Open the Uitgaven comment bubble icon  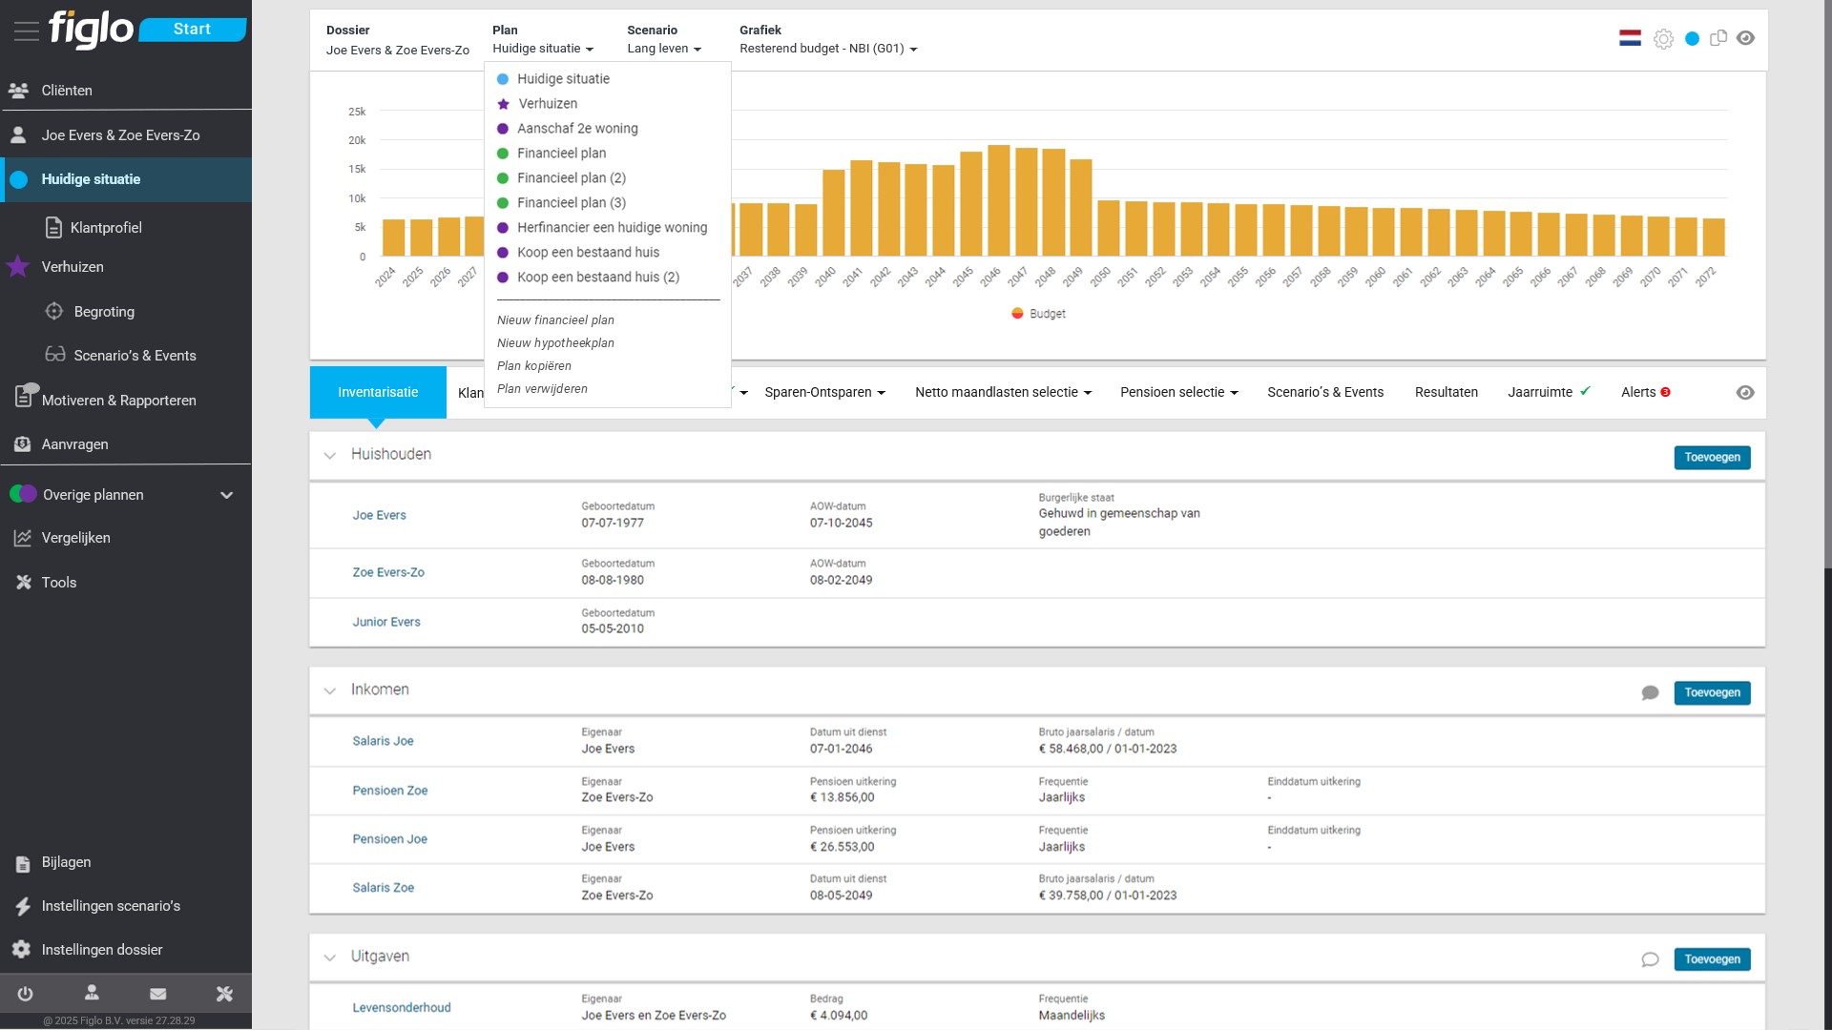click(1650, 959)
